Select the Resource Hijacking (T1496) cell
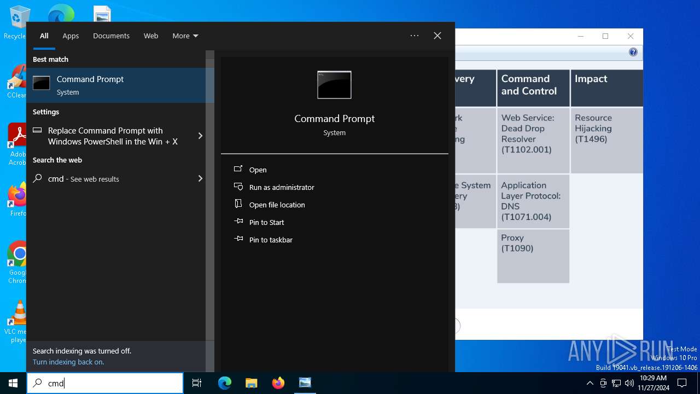The height and width of the screenshot is (394, 700). [607, 140]
